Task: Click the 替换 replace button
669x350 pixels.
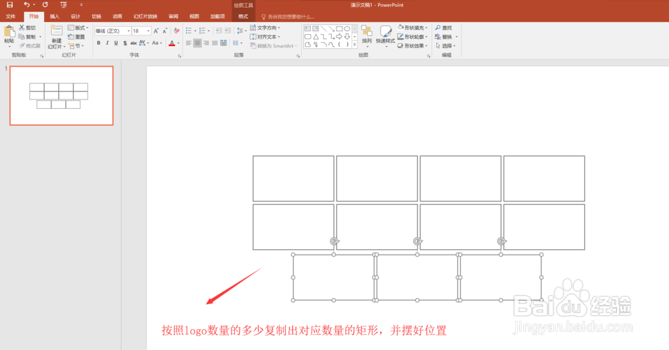Action: click(x=446, y=37)
